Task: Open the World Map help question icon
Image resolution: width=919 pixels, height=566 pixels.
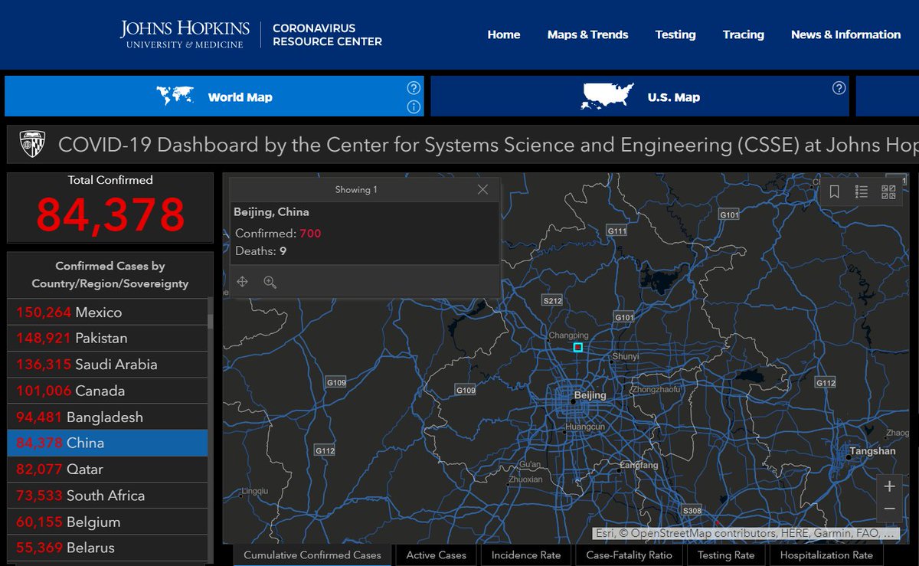Action: (414, 87)
